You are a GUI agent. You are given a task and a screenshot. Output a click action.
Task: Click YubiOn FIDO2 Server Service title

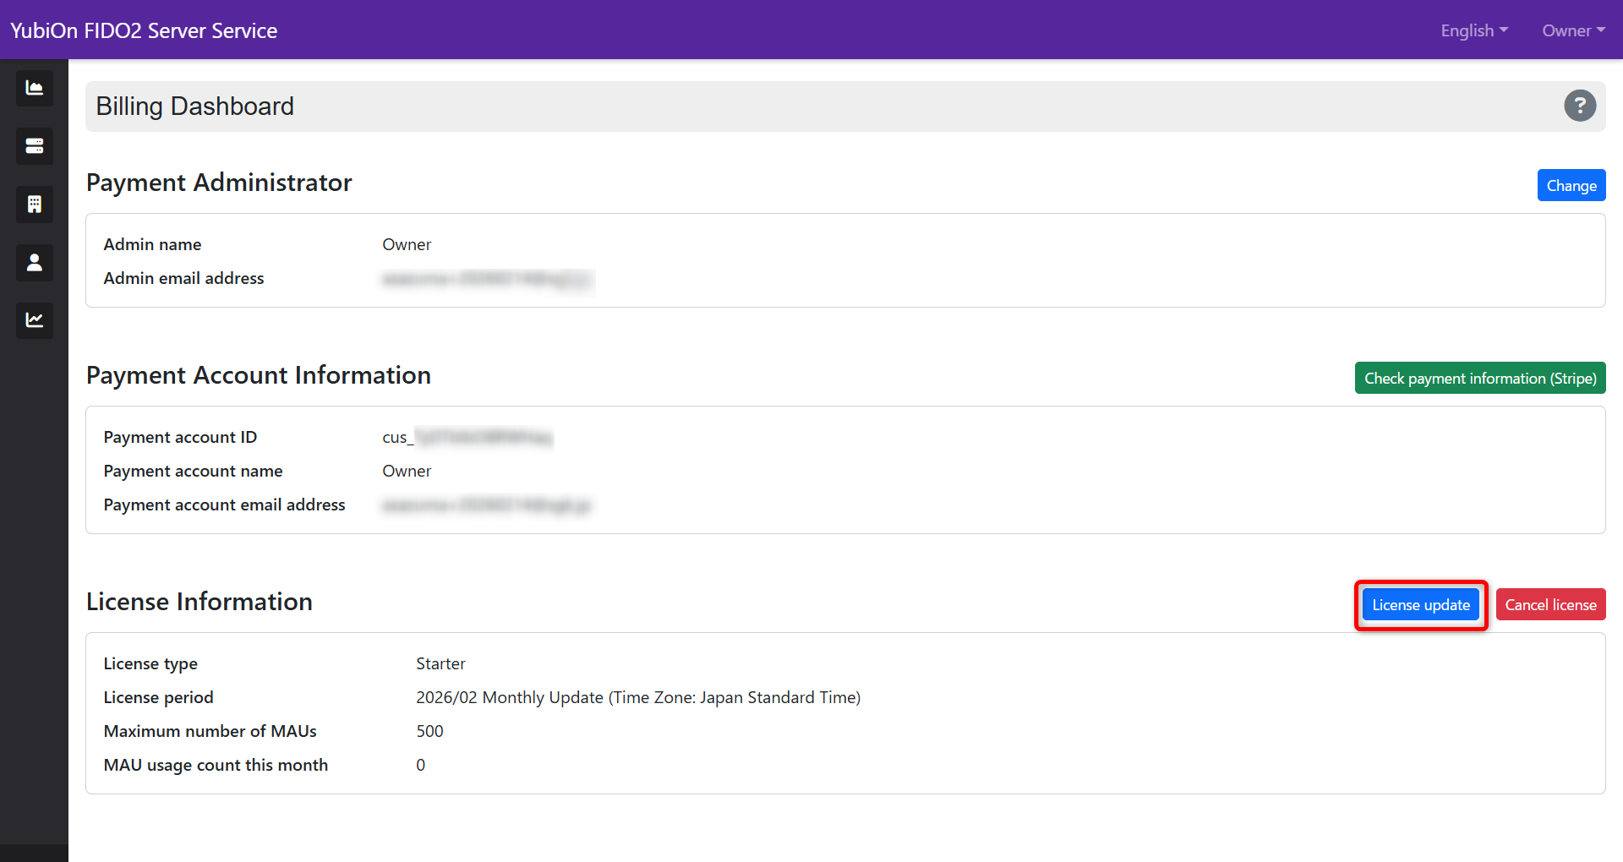(x=144, y=30)
